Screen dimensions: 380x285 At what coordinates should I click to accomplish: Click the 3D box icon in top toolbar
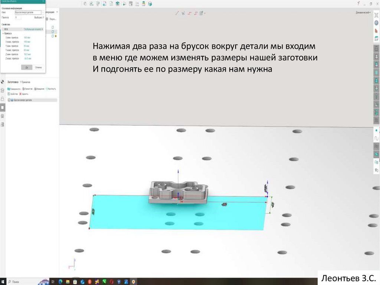click(x=150, y=4)
